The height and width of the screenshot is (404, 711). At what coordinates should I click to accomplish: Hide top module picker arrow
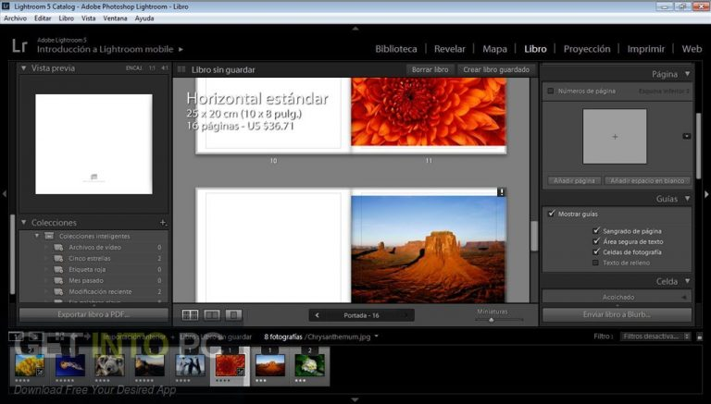[x=355, y=29]
